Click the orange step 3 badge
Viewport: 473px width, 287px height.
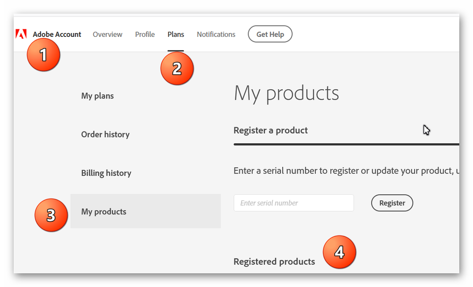51,216
